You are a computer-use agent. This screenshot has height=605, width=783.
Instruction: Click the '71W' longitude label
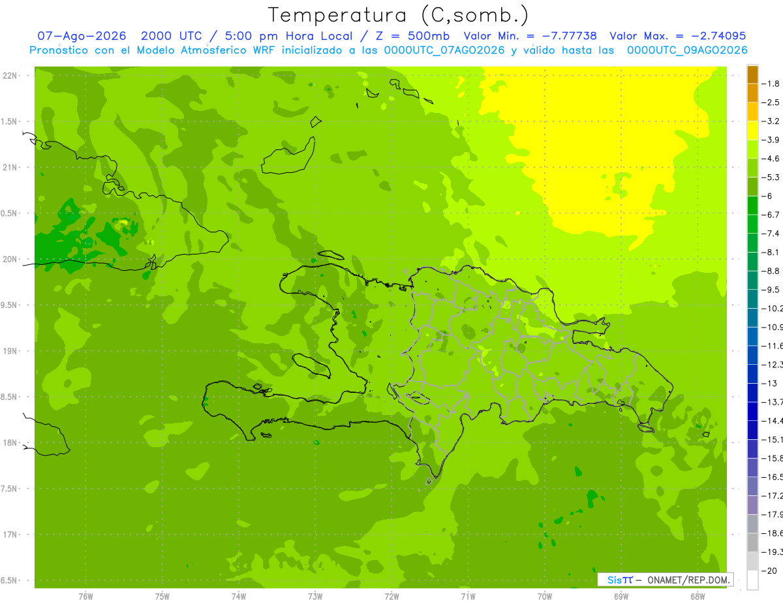[x=468, y=597]
